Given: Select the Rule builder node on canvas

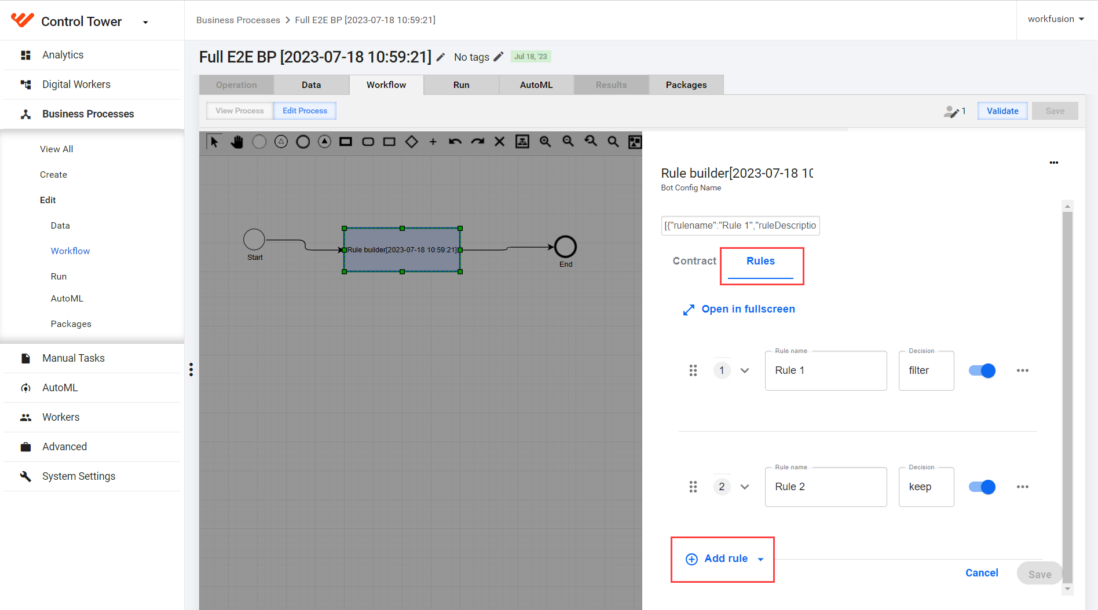Looking at the screenshot, I should tap(402, 250).
